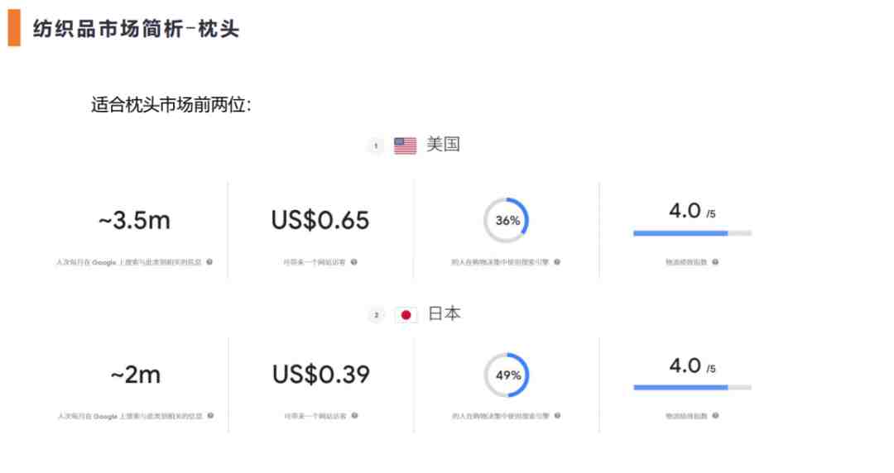Viewport: 894px width, 473px height.
Task: Open info icon under the ~3.5m search volume
Action: point(209,262)
